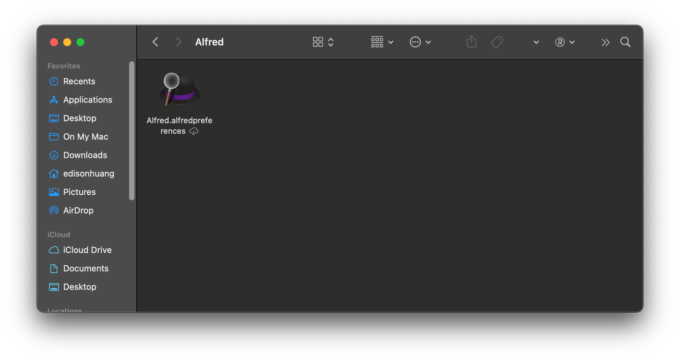Click the forward navigation arrow
The height and width of the screenshot is (361, 680).
[179, 42]
